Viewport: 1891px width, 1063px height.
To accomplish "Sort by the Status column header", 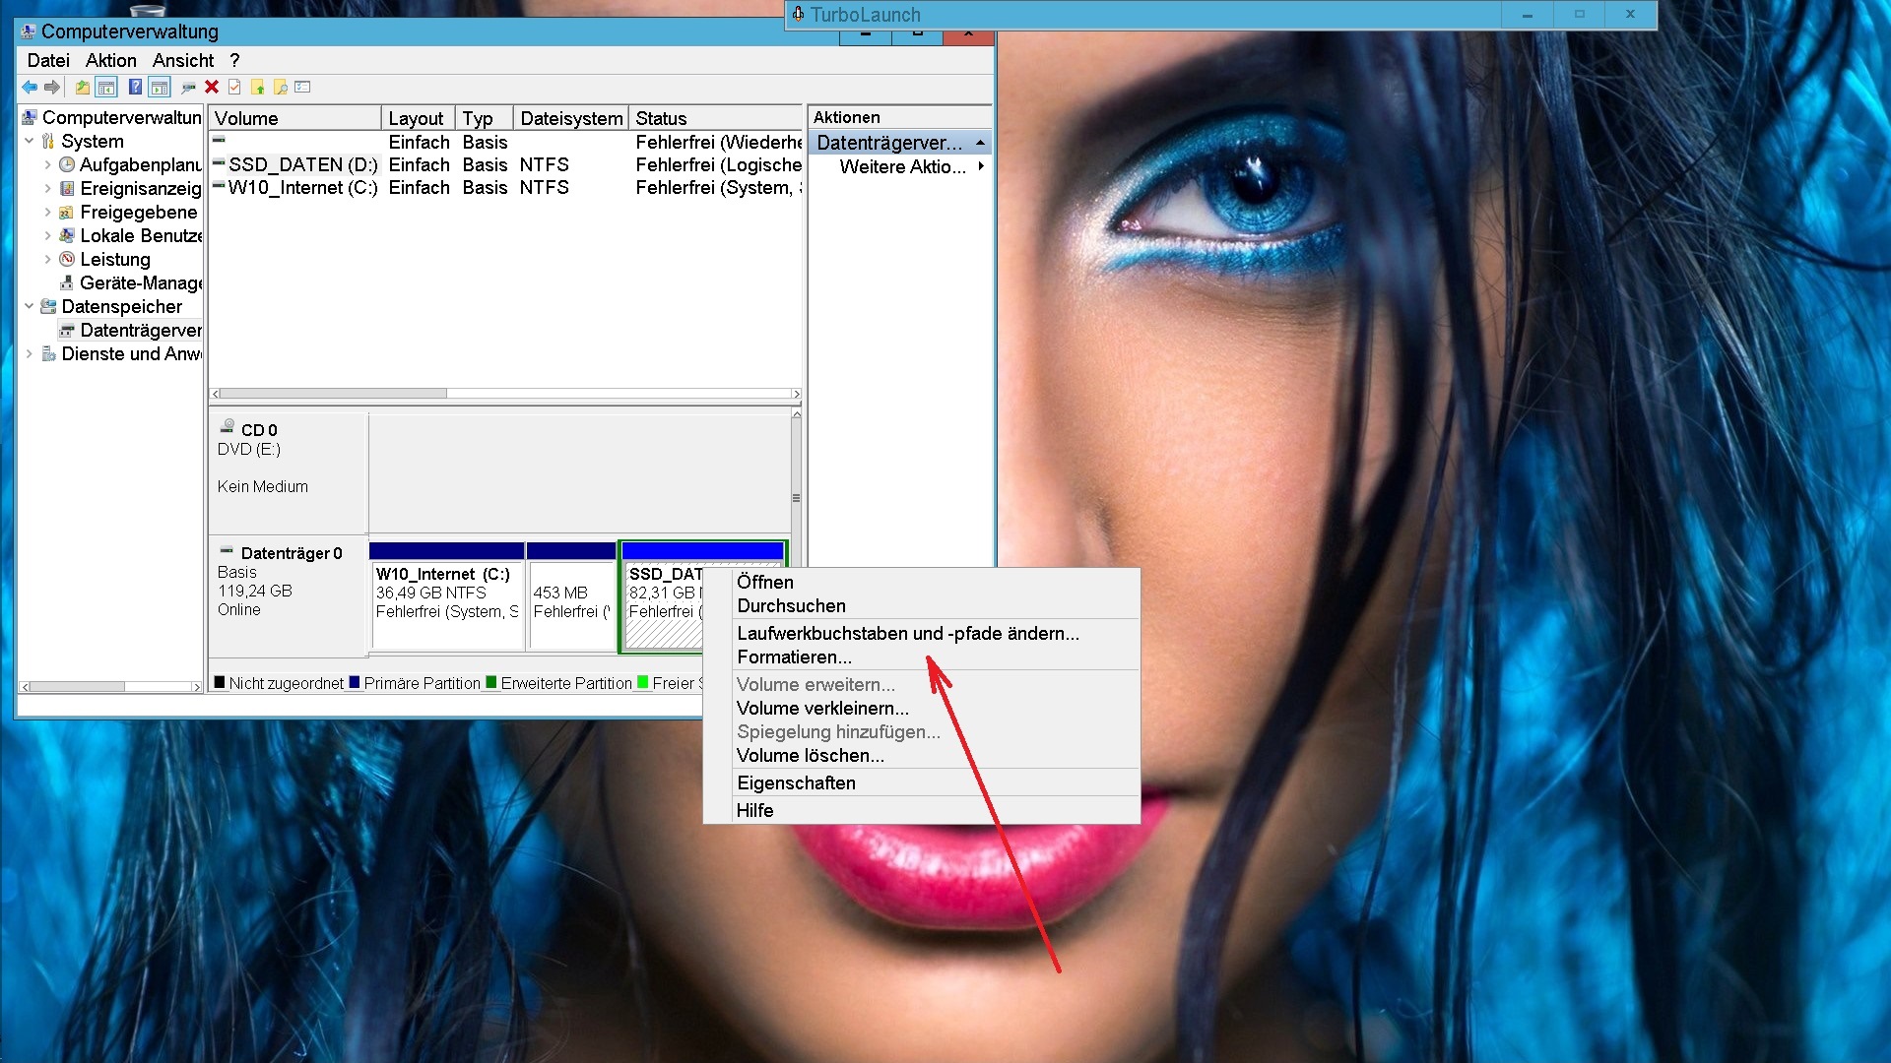I will (x=716, y=118).
